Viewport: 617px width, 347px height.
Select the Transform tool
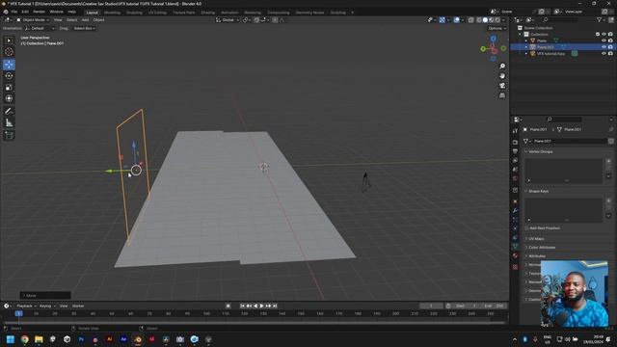(9, 98)
